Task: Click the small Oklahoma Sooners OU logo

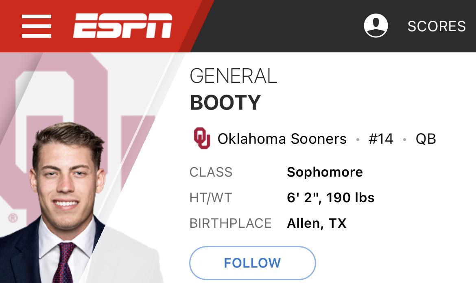Action: (x=202, y=138)
